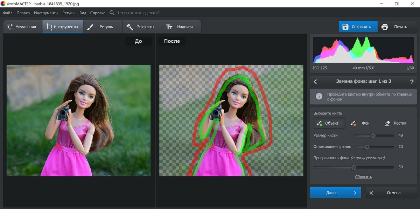This screenshot has width=420, height=209.
Task: Click the info icon next to the hint
Action: (x=319, y=96)
